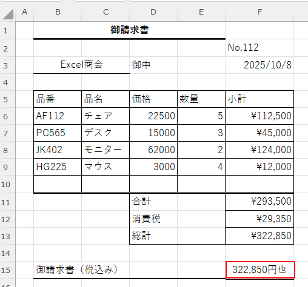Select column F header
The width and height of the screenshot is (308, 287).
pyautogui.click(x=259, y=12)
